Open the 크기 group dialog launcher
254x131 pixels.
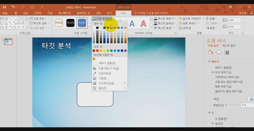242,33
